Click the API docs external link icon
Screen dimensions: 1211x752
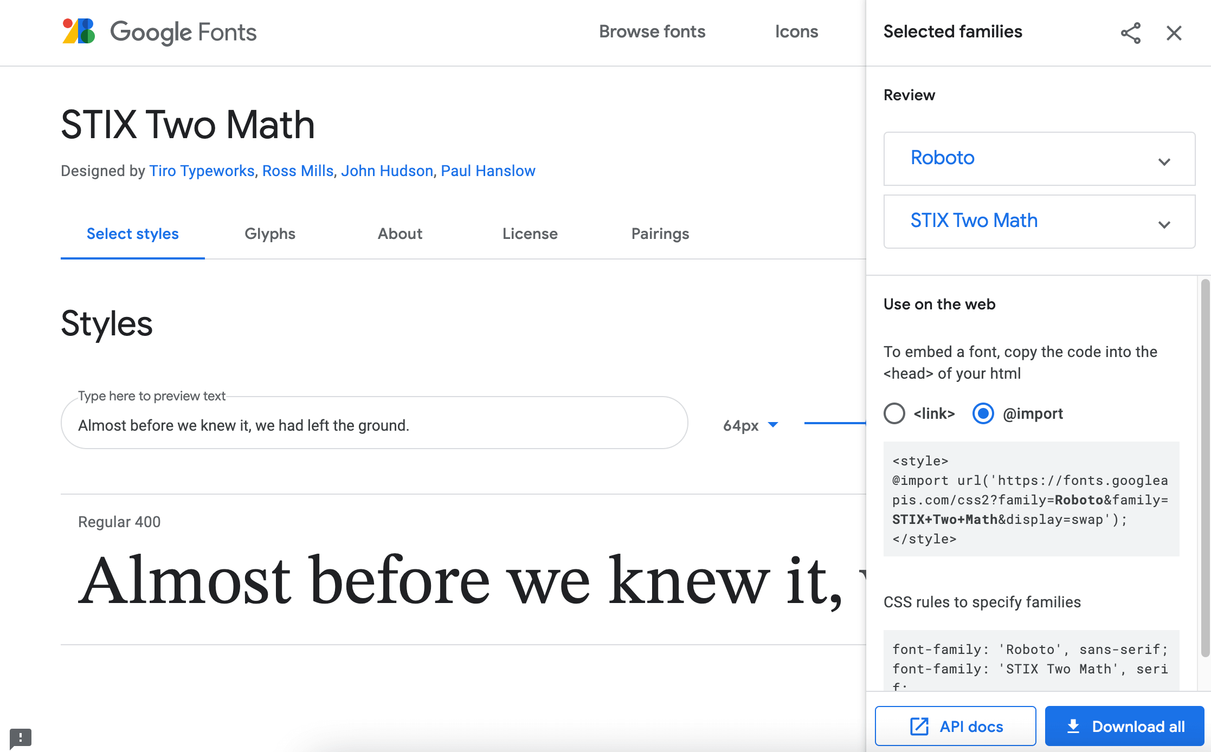tap(920, 726)
